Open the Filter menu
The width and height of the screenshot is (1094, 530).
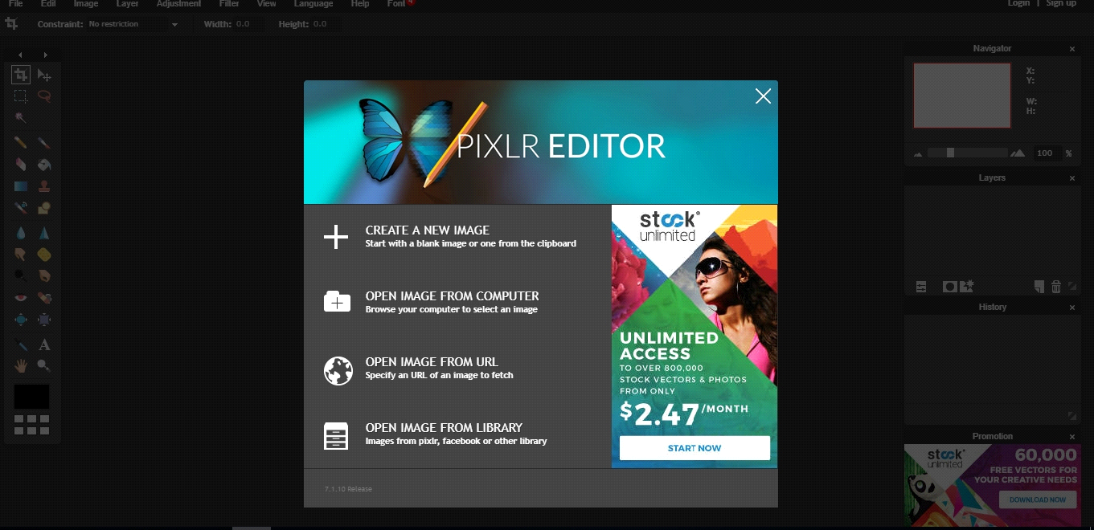[x=229, y=4]
